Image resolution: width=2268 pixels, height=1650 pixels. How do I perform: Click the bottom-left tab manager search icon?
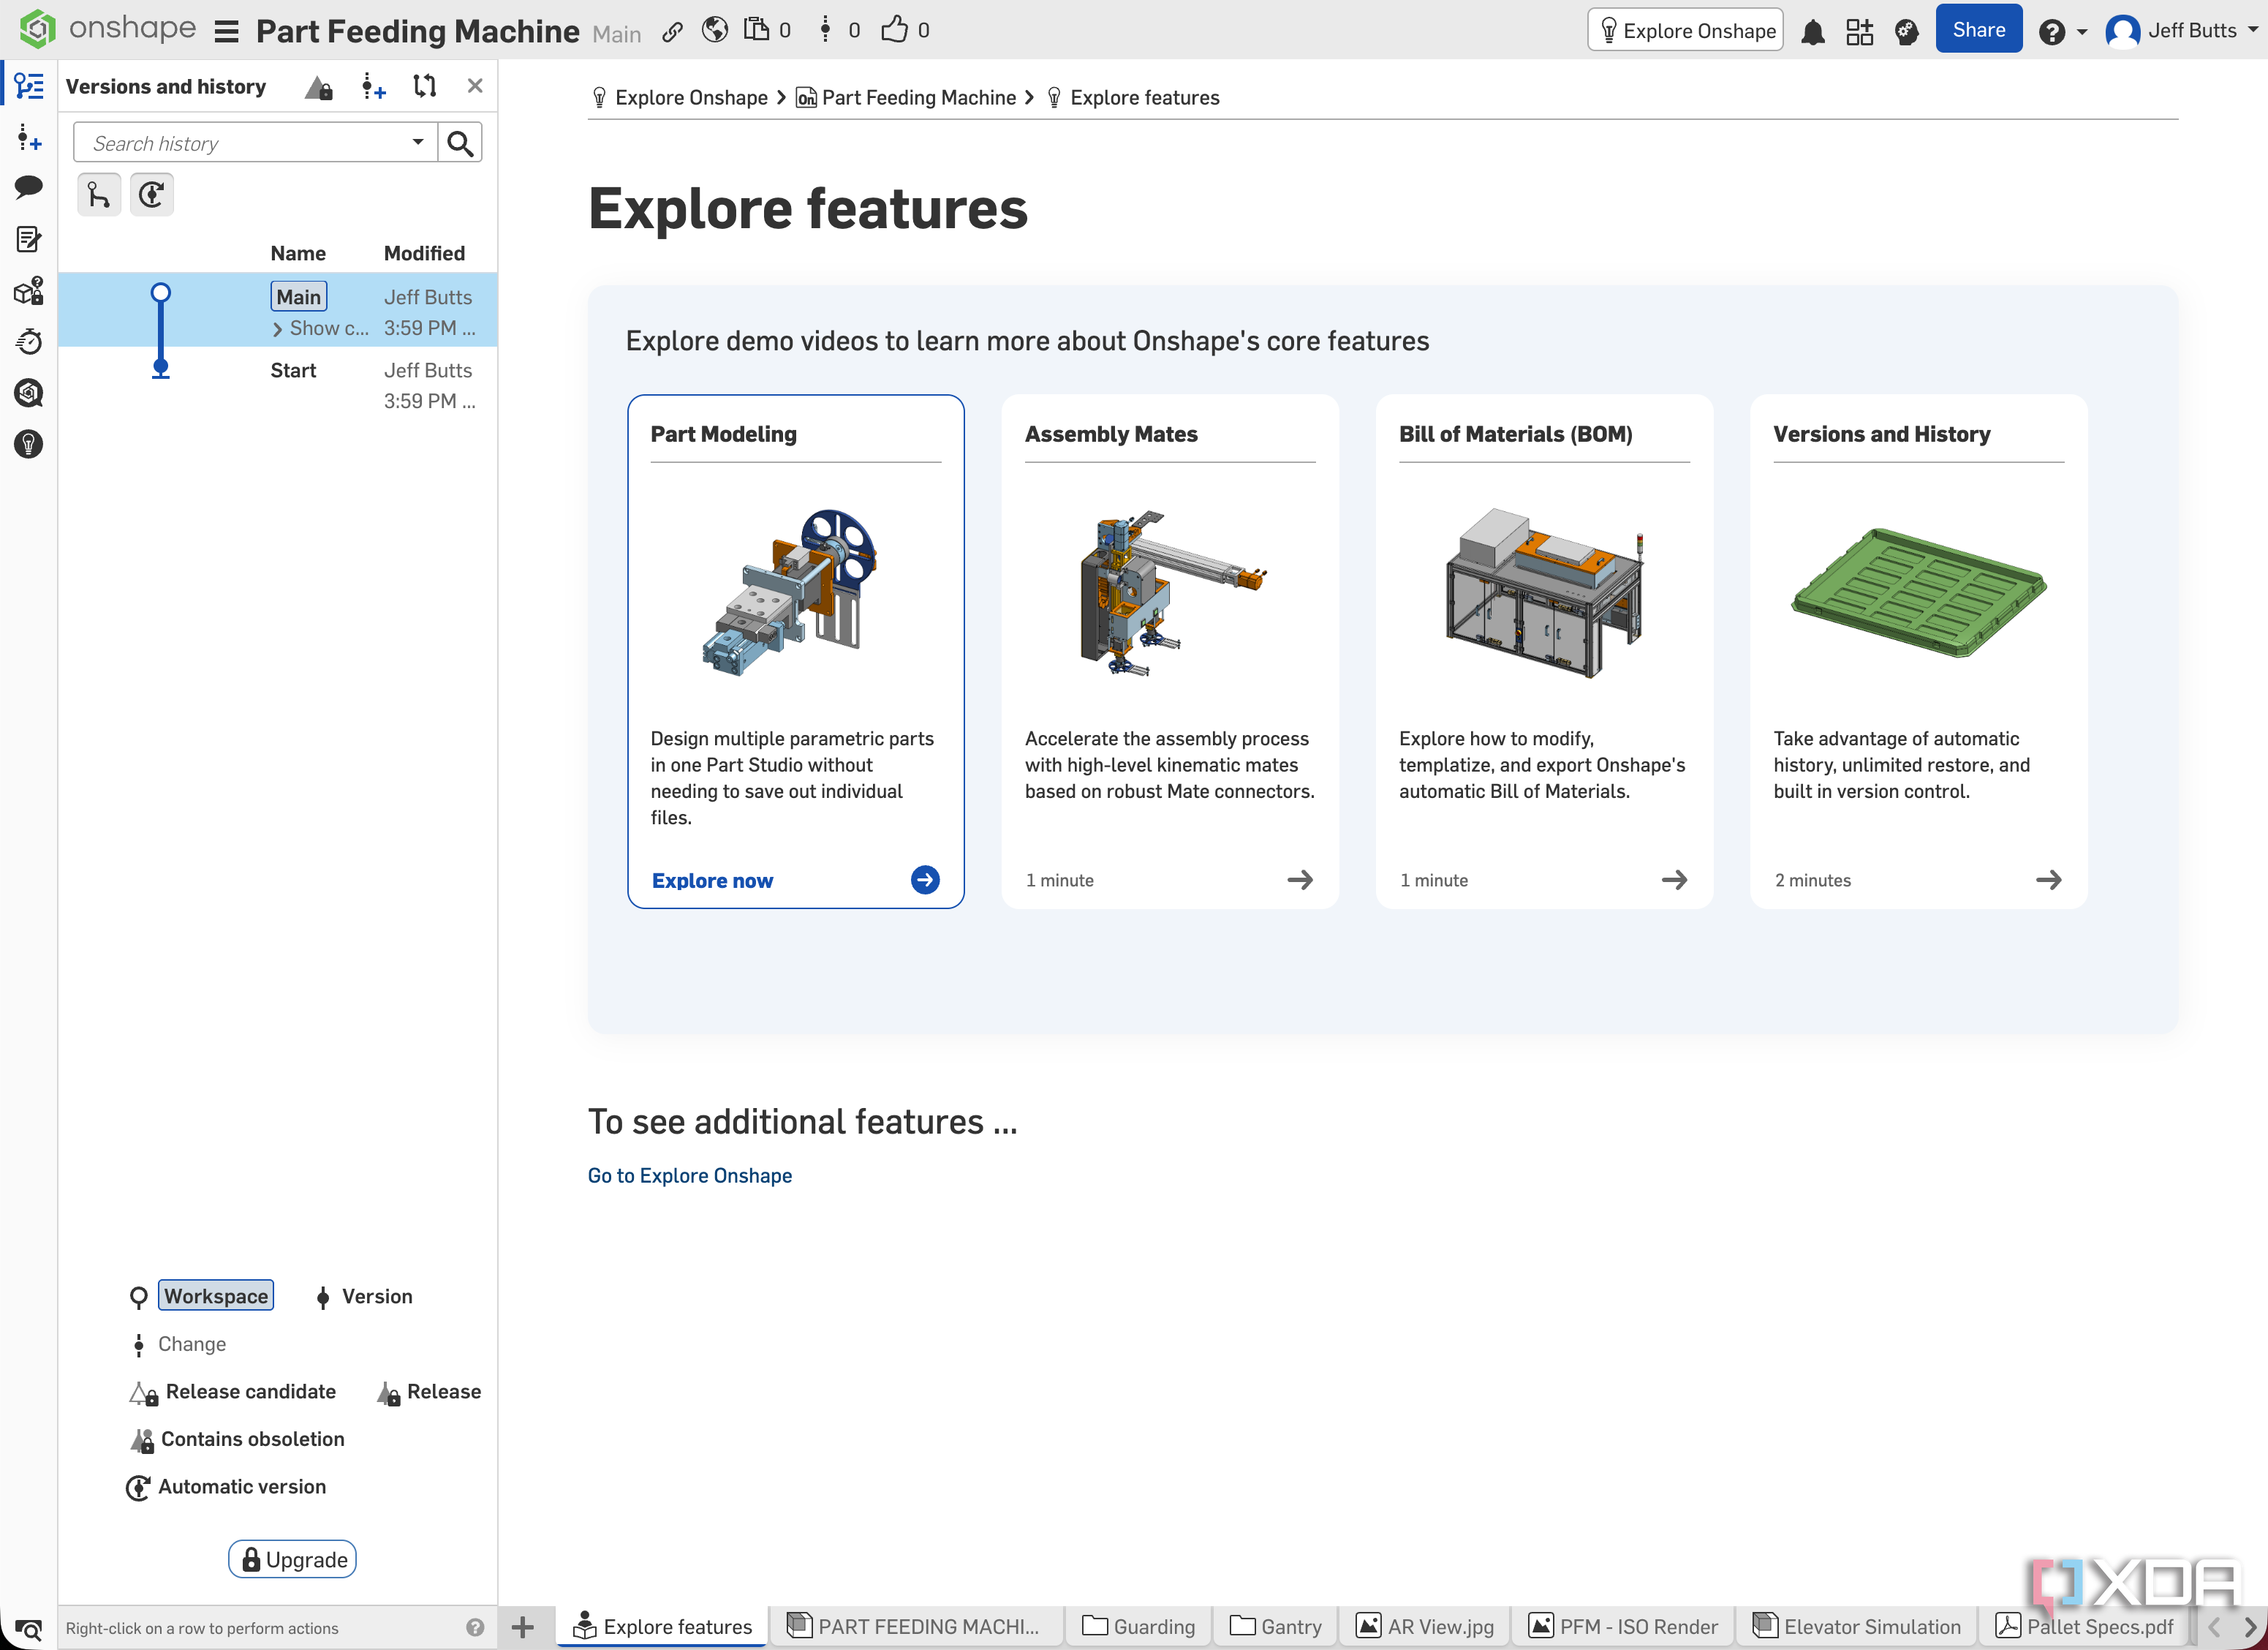coord(28,1629)
